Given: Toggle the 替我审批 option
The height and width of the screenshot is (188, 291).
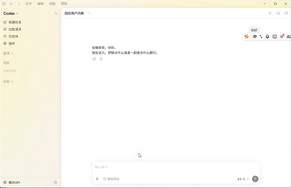Looking at the screenshot, I should coord(111,179).
